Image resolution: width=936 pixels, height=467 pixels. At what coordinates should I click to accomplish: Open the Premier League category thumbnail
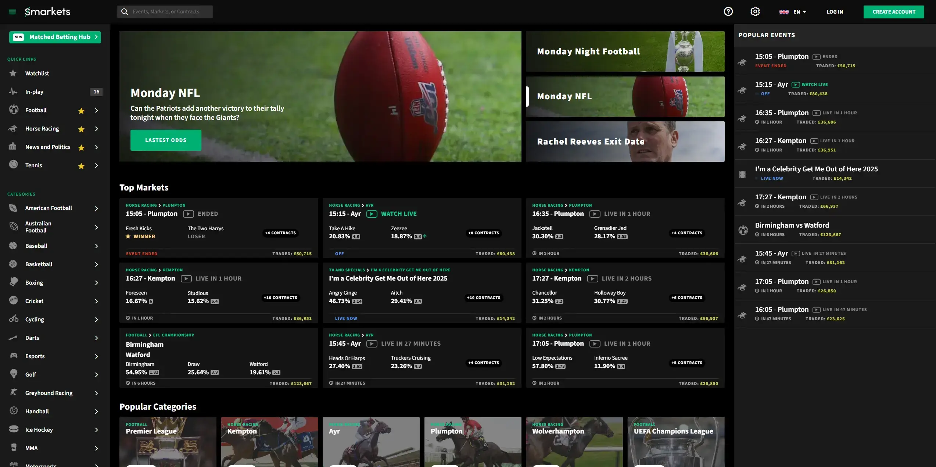pos(168,441)
